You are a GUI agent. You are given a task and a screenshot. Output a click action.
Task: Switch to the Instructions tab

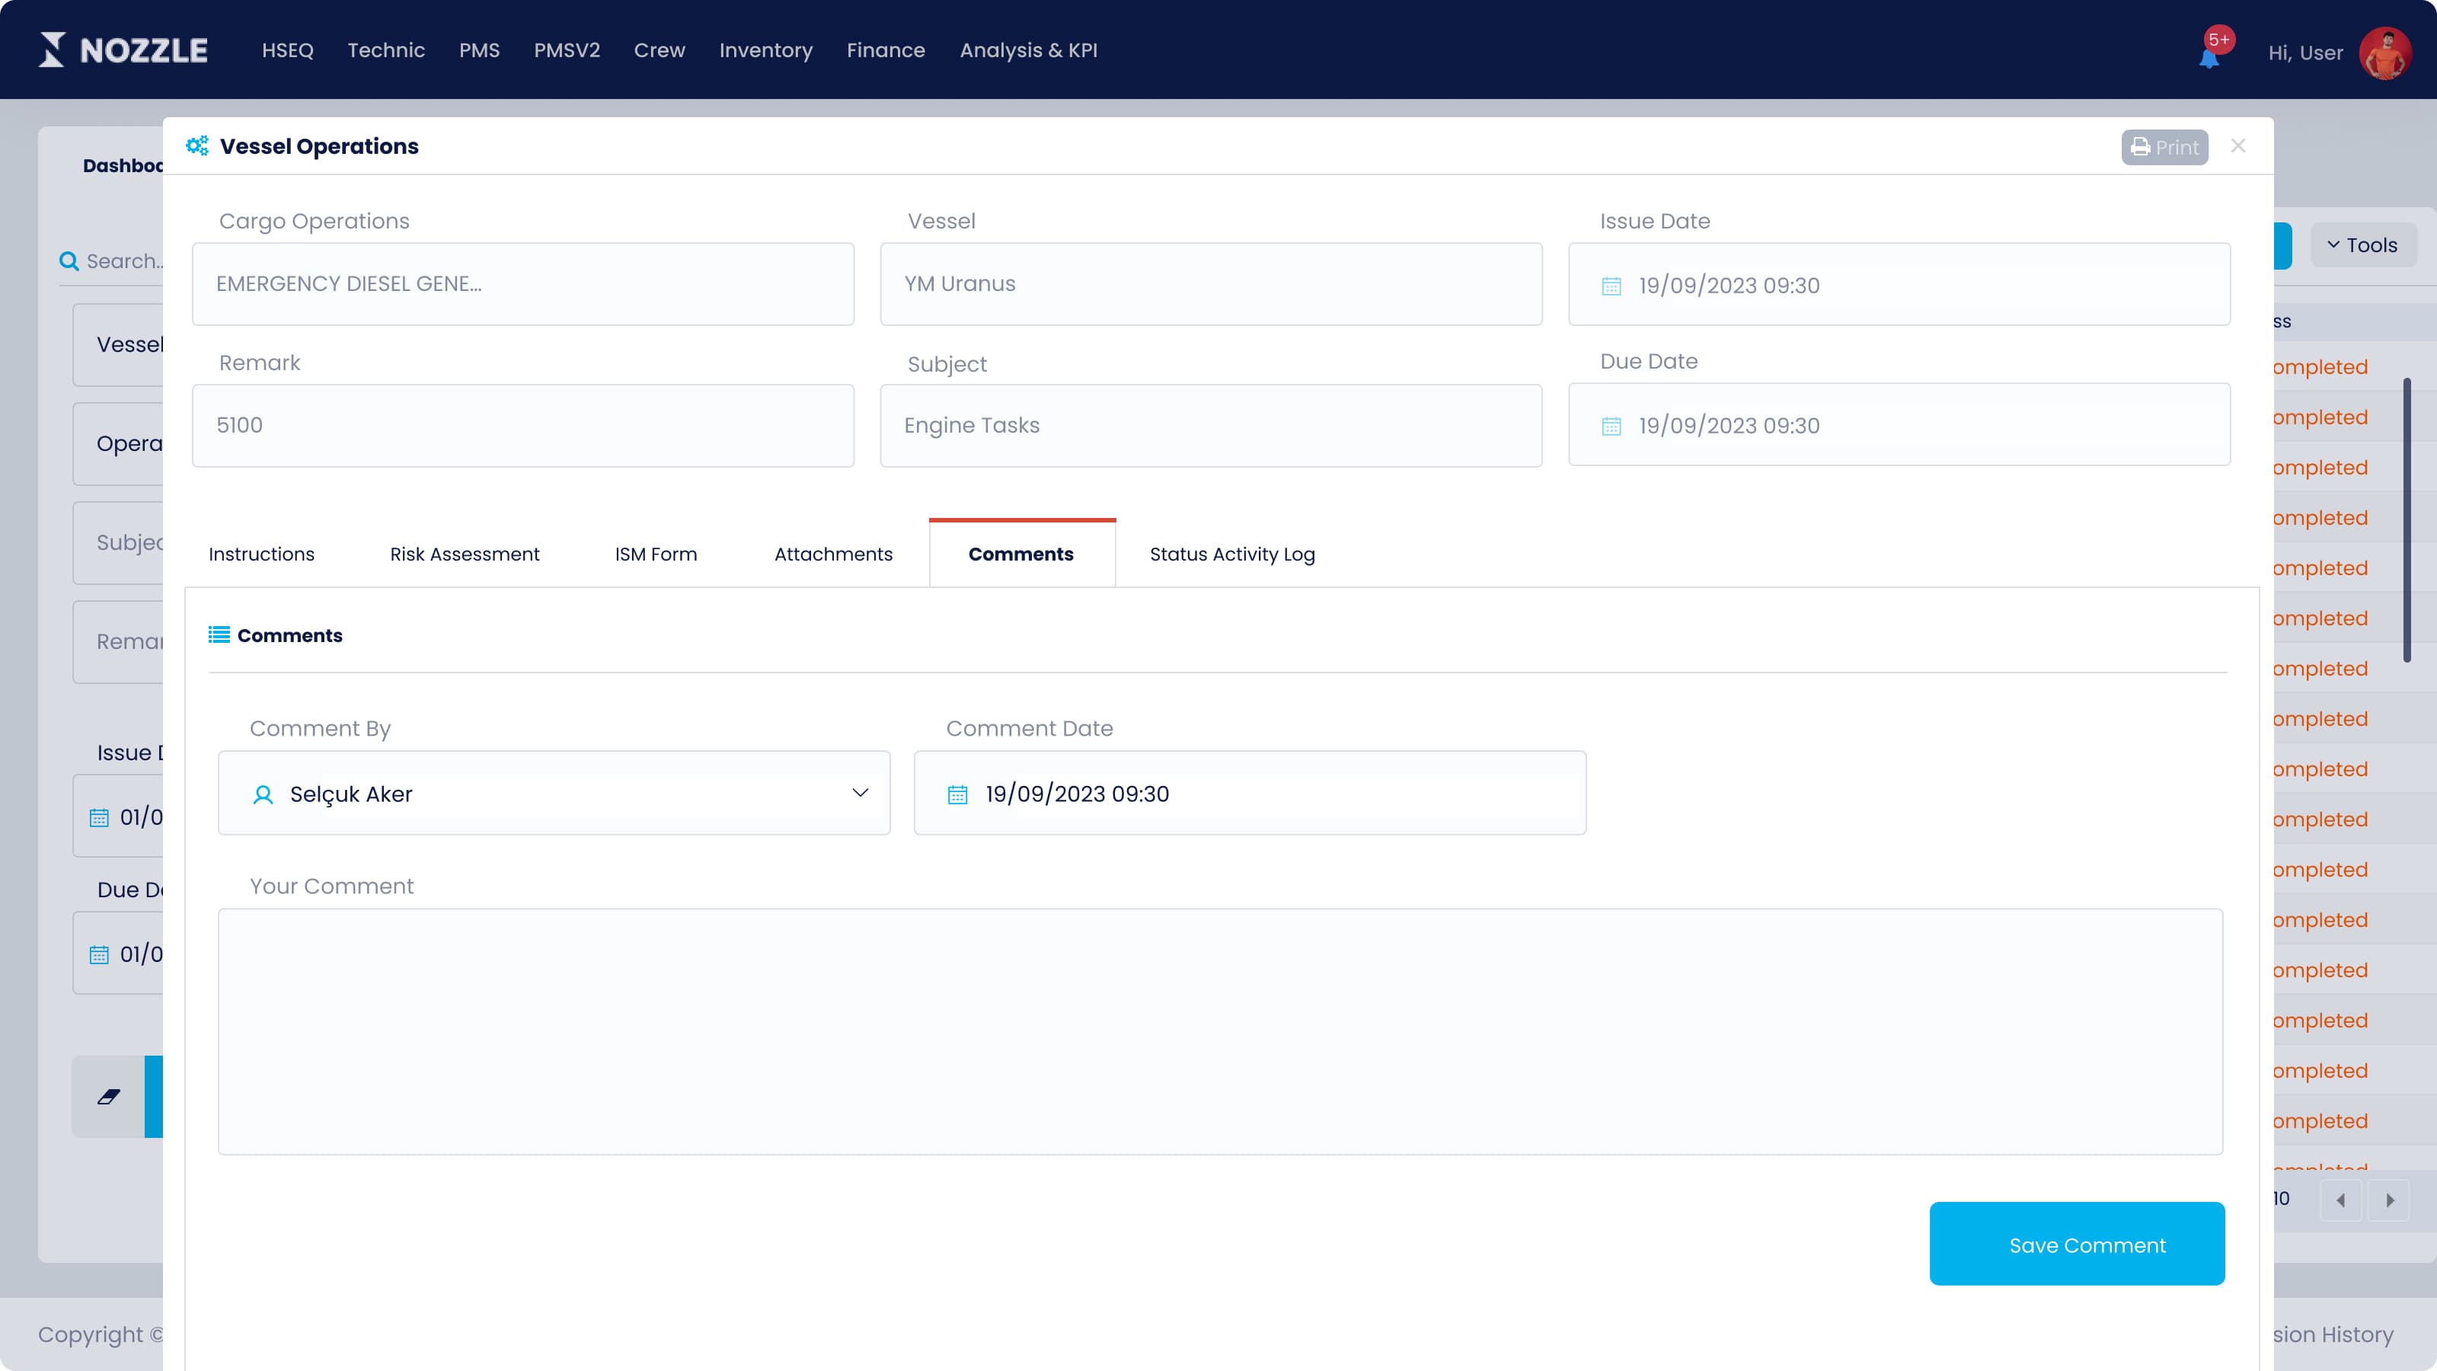click(261, 554)
